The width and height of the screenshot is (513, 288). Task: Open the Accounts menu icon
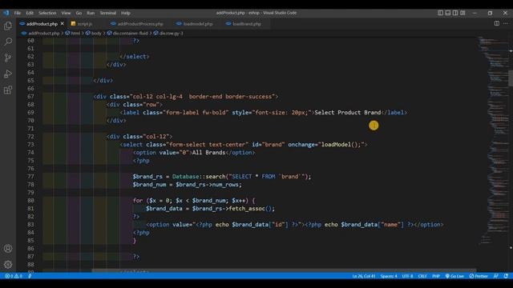click(8, 249)
